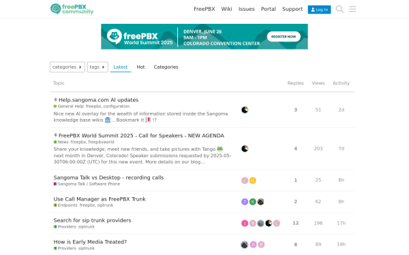The width and height of the screenshot is (409, 255).
Task: Click the 8h activity on Call Manager topic
Action: (x=342, y=202)
